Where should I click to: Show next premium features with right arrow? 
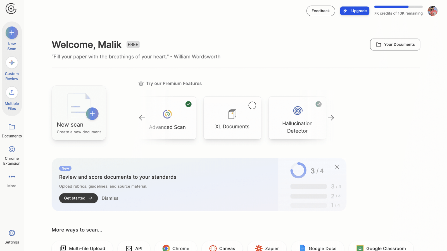(331, 118)
